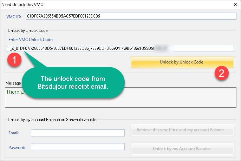
Task: Click the Unlock by Unlock Code button
Action: click(x=182, y=62)
